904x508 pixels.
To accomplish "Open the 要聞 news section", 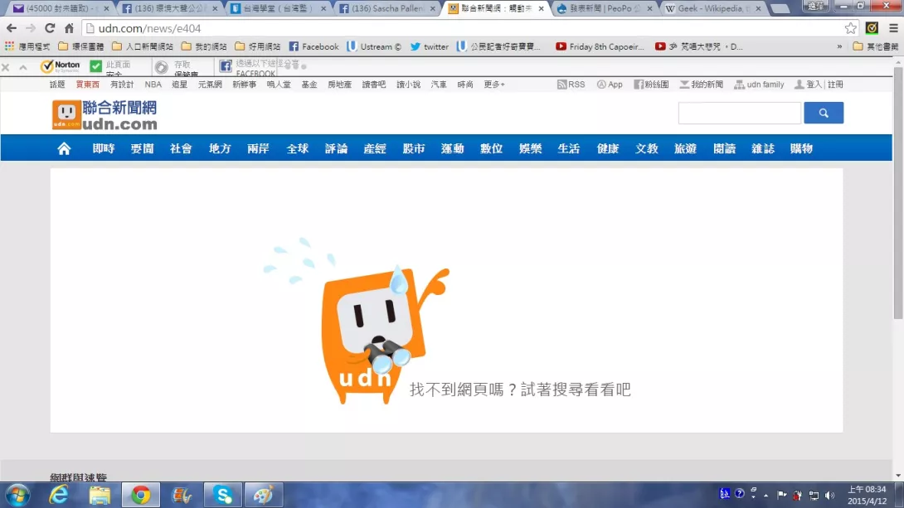I will click(142, 148).
